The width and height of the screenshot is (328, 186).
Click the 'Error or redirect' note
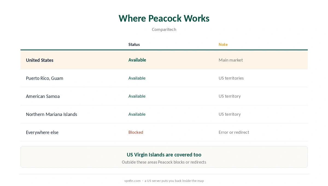click(234, 132)
